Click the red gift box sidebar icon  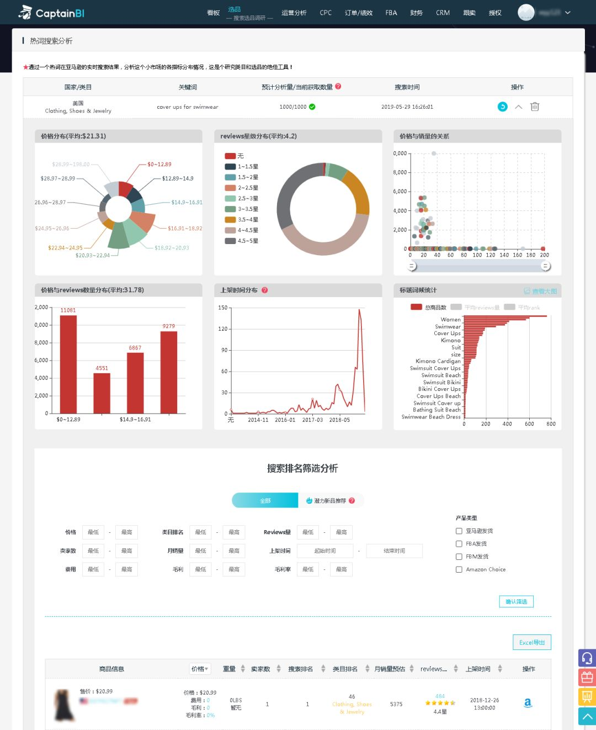[587, 678]
